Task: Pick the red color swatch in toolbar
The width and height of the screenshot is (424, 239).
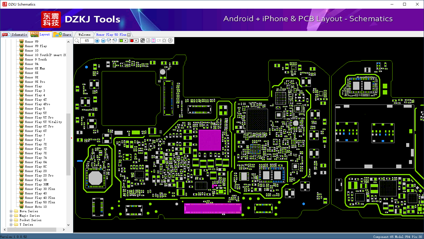Action: (x=132, y=41)
